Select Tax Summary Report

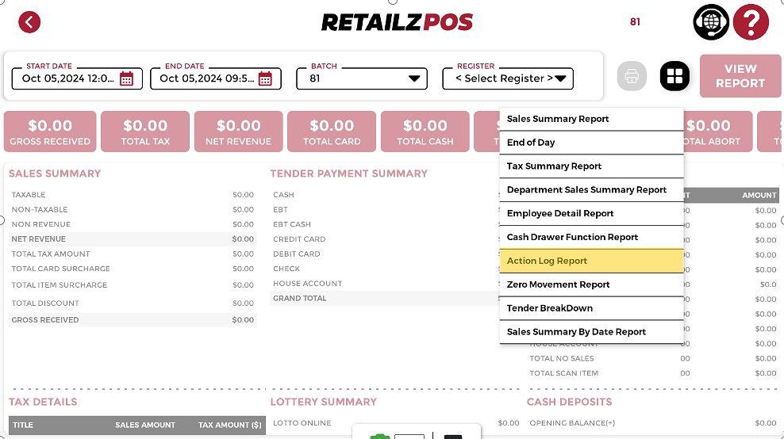click(591, 166)
